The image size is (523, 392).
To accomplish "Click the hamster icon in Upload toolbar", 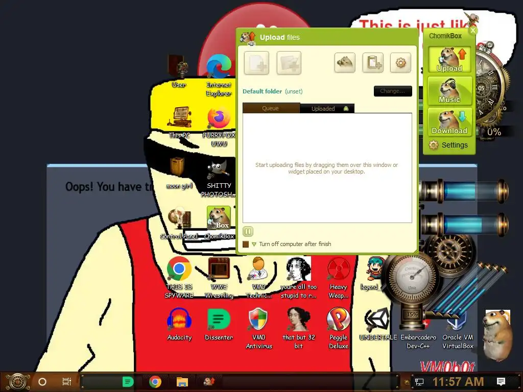I will point(345,62).
